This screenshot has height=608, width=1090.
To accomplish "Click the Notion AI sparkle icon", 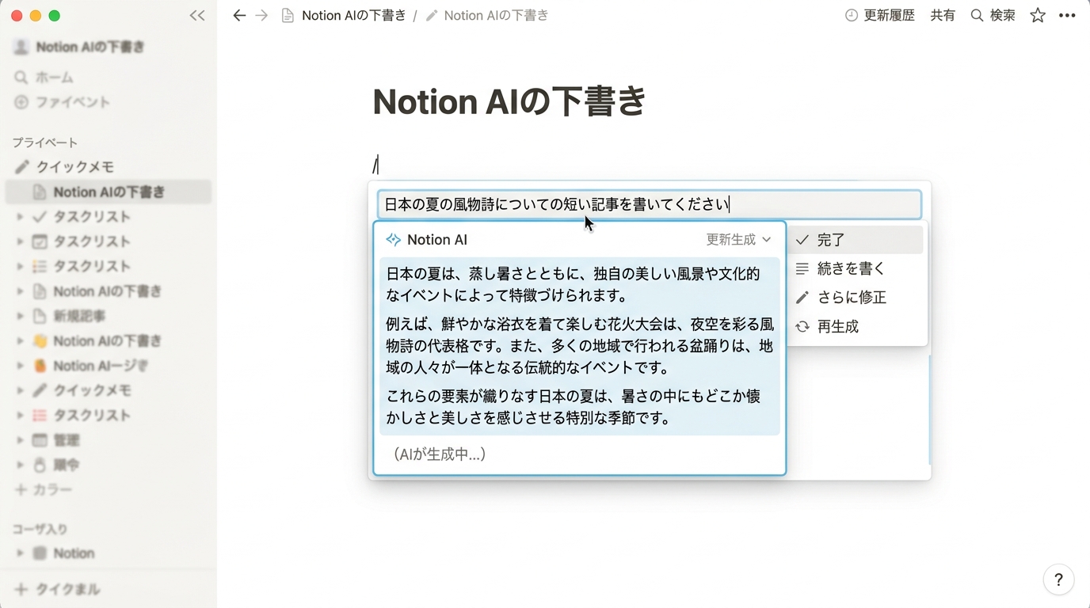I will coord(393,240).
